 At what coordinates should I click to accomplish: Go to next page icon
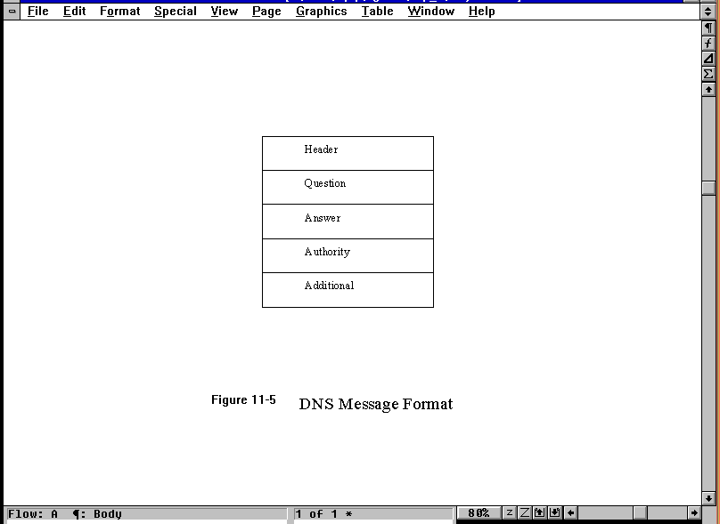[555, 513]
